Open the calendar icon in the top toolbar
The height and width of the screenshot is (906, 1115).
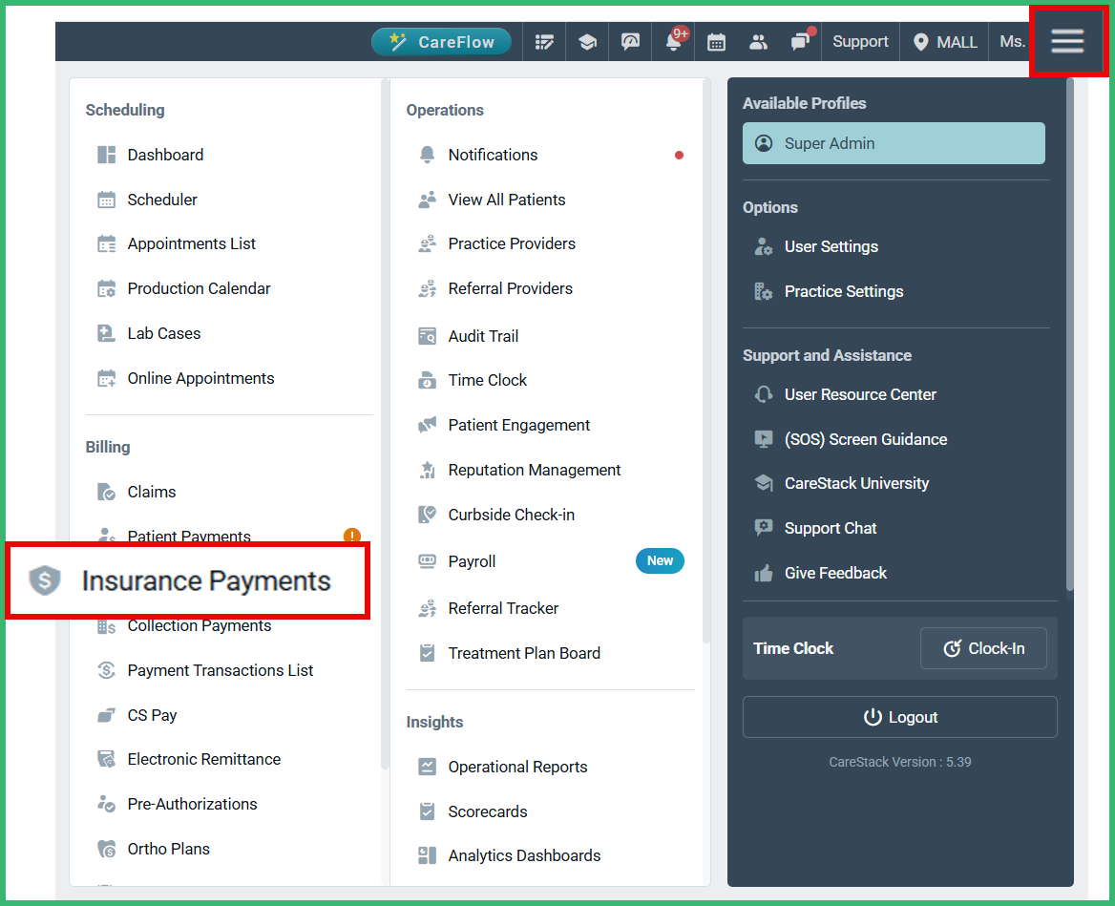coord(716,41)
